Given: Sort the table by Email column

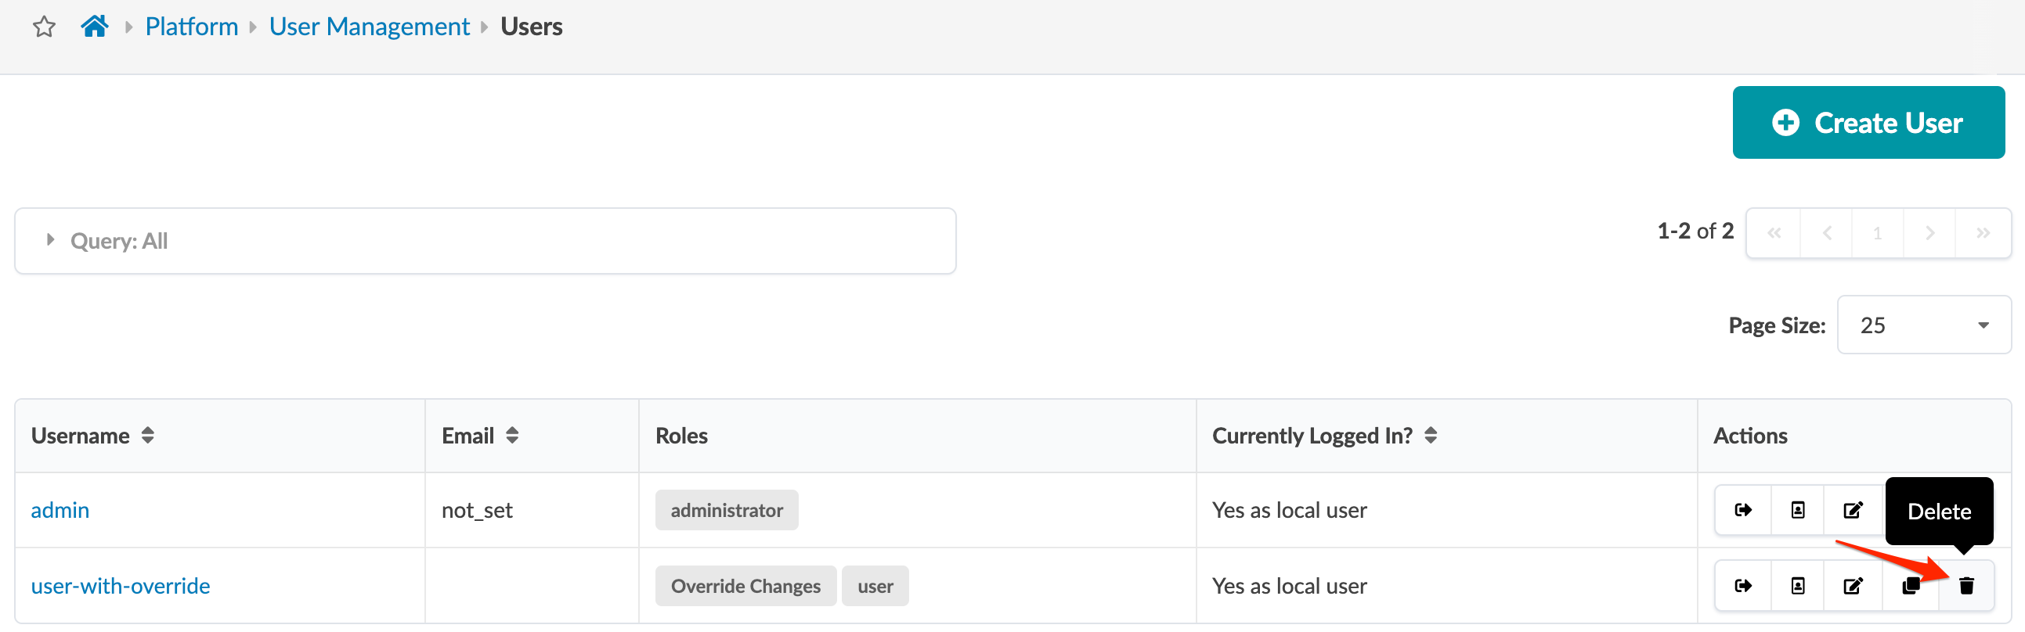Looking at the screenshot, I should pos(513,436).
